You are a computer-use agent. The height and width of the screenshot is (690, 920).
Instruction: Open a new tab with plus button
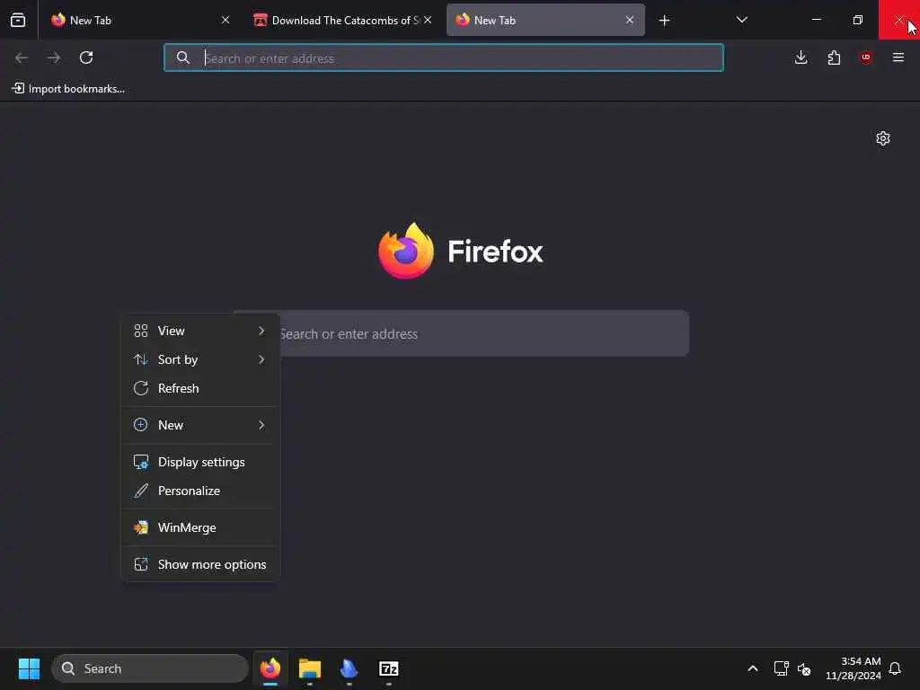coord(664,21)
